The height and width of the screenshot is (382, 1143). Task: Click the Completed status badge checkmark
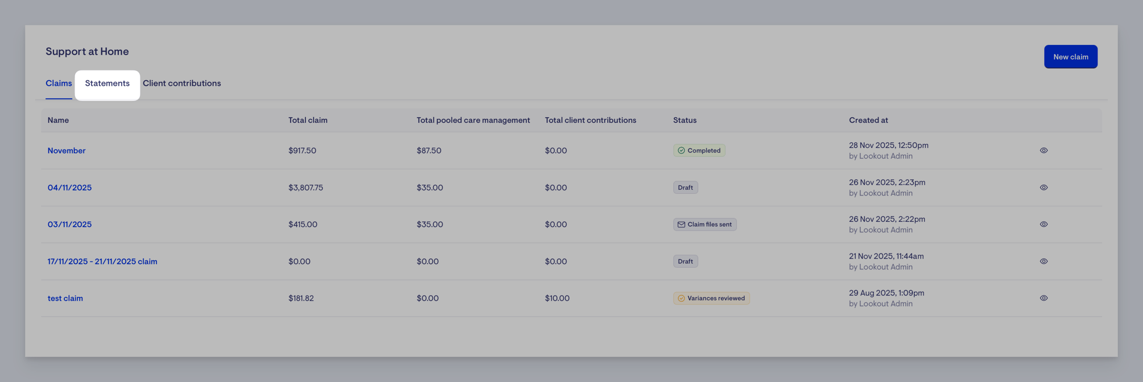(681, 151)
